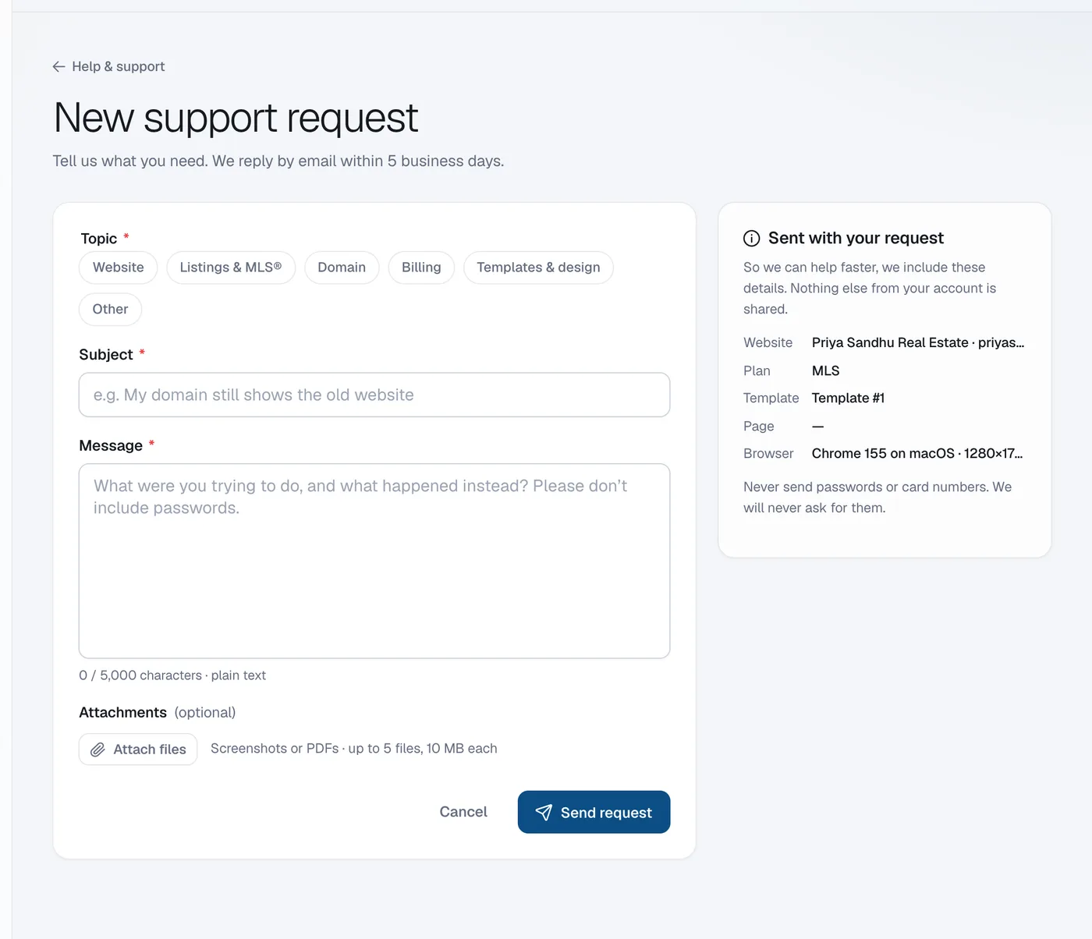Click the info icon next to Sent with your request
Screen dimensions: 1092x939
point(751,239)
